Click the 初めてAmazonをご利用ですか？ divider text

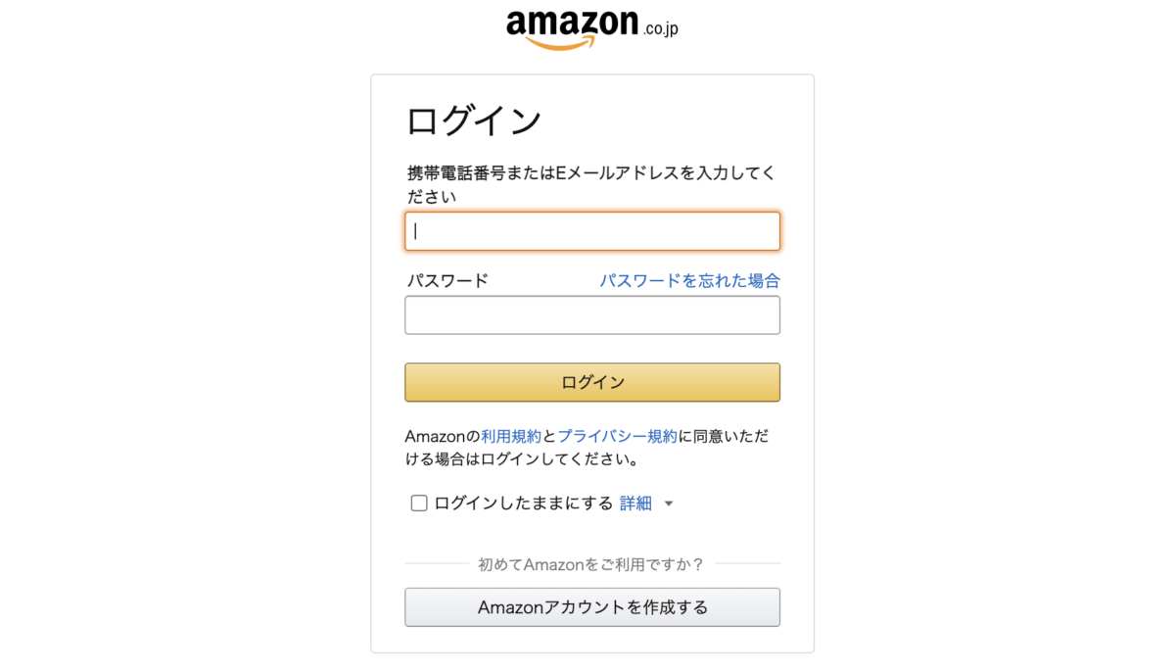pos(591,564)
